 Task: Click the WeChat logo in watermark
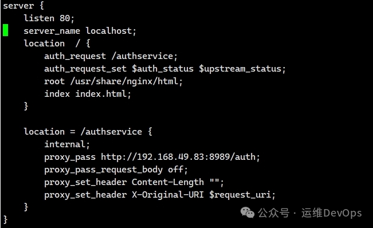[x=248, y=213]
